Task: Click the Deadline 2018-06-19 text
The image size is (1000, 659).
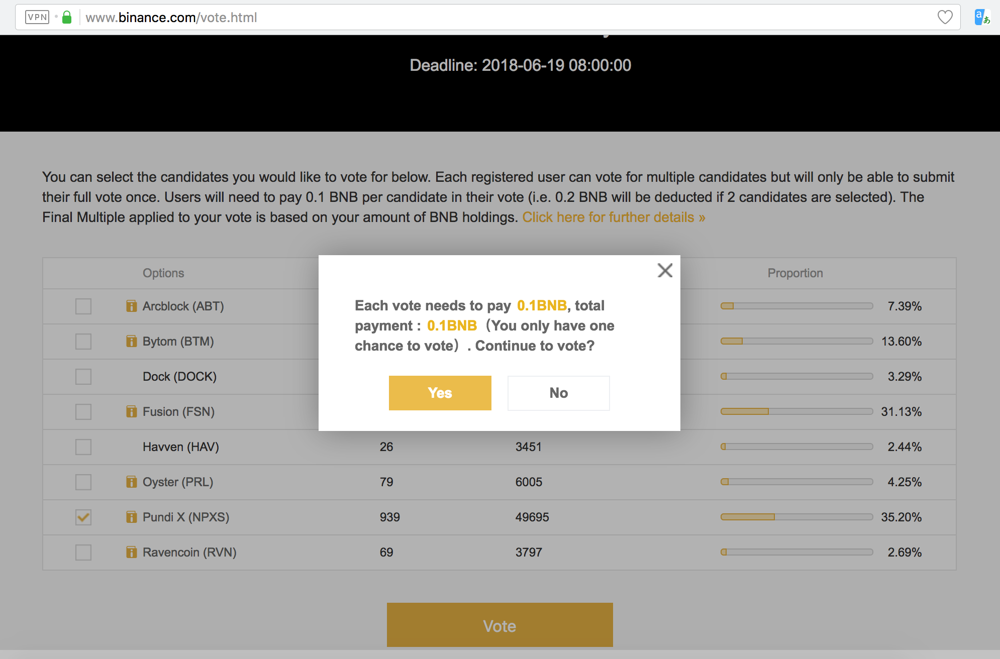Action: [x=520, y=65]
